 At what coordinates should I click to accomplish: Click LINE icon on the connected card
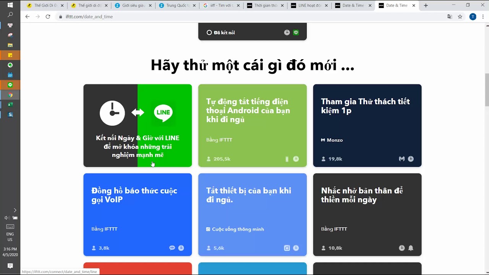click(296, 32)
